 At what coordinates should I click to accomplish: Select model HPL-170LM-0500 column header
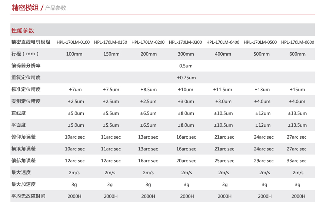tap(260, 42)
